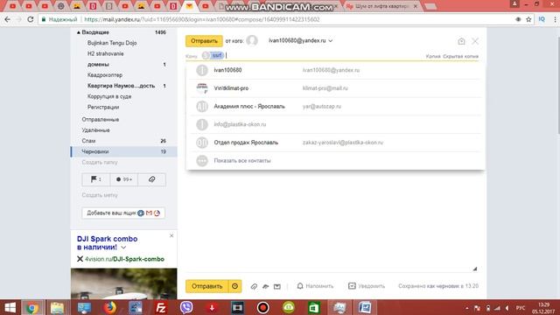Screen dimensions: 560x315
Task: Close the compose form with the X icon
Action: tap(475, 41)
